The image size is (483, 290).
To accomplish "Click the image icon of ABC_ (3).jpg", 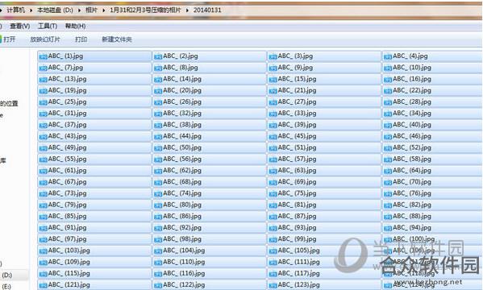I will (273, 56).
